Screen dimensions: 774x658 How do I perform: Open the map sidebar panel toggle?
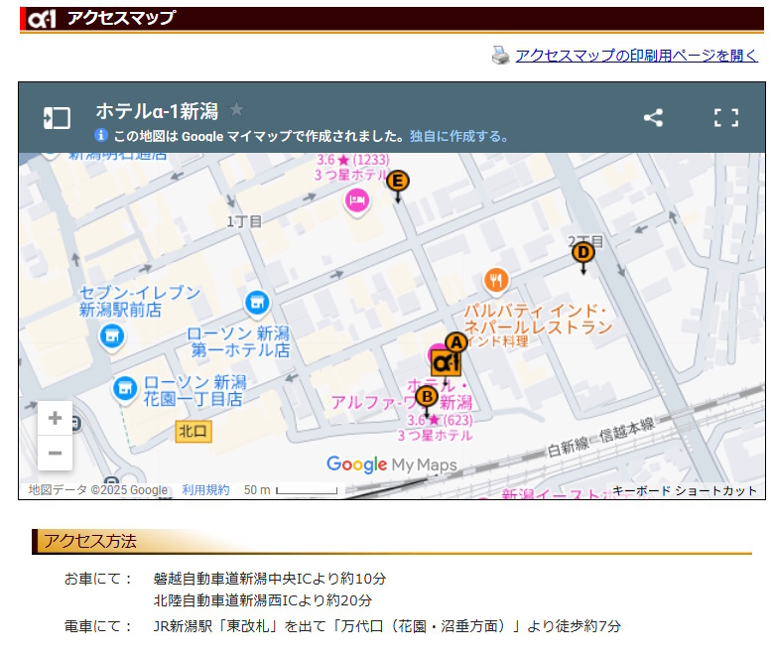pos(57,118)
